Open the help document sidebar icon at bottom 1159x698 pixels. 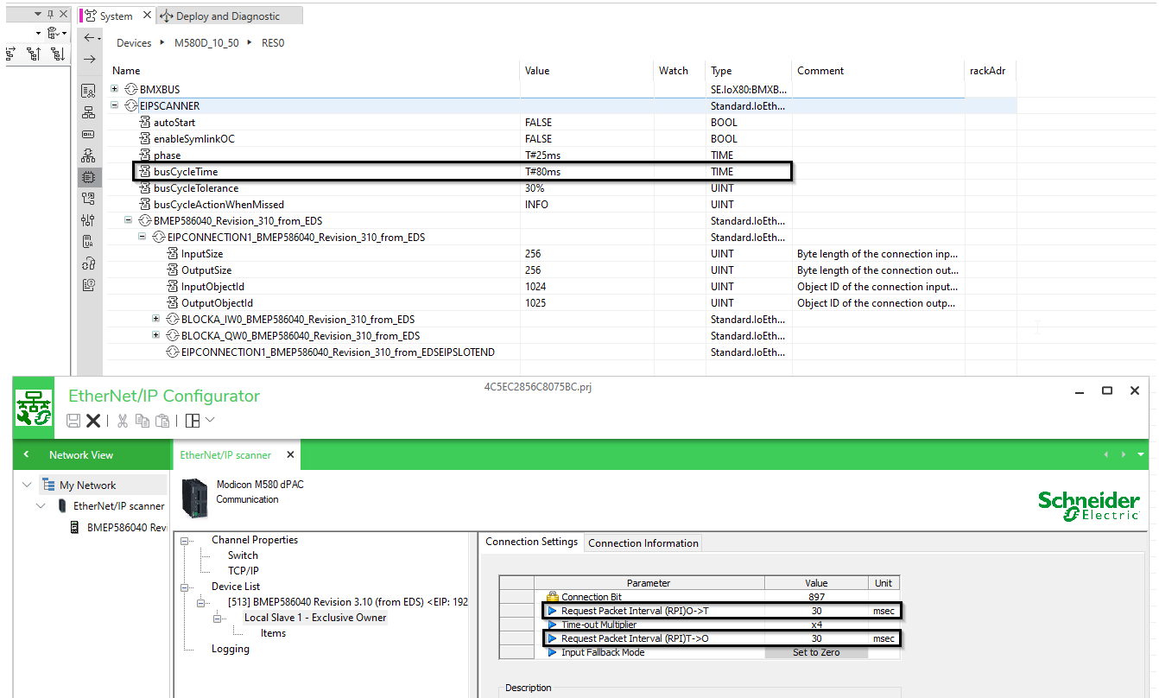click(x=88, y=285)
